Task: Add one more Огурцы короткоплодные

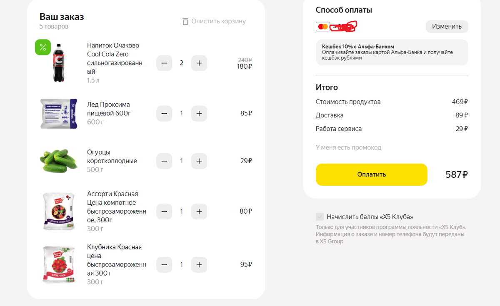Action: tap(199, 161)
